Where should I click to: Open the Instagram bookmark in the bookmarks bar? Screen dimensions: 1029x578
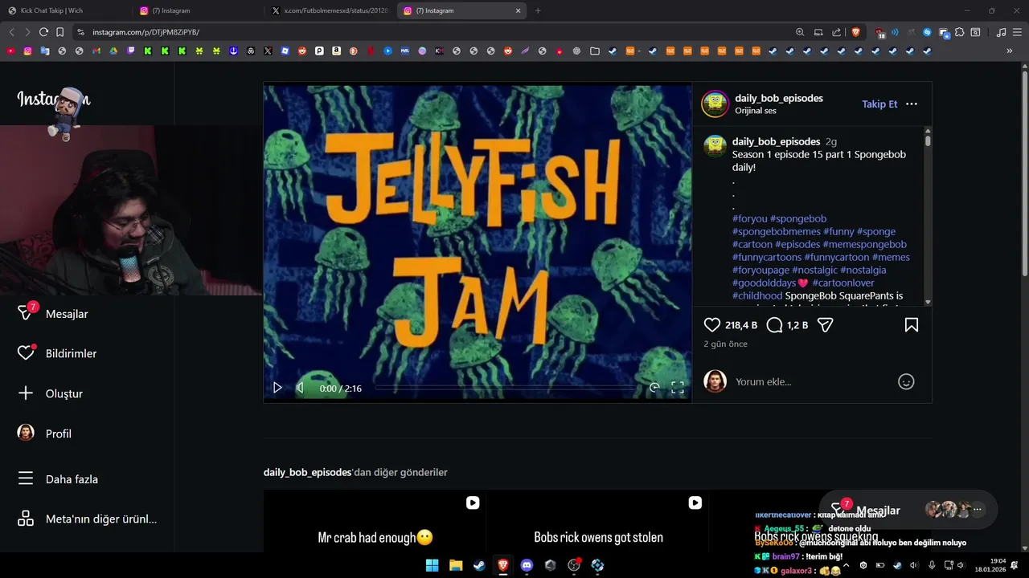click(x=27, y=51)
